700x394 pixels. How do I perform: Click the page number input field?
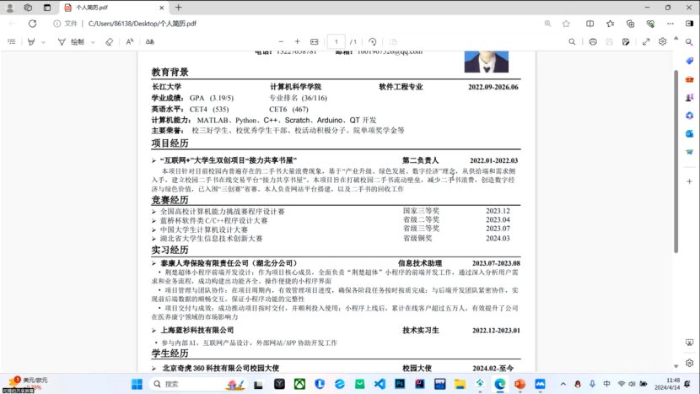[336, 41]
